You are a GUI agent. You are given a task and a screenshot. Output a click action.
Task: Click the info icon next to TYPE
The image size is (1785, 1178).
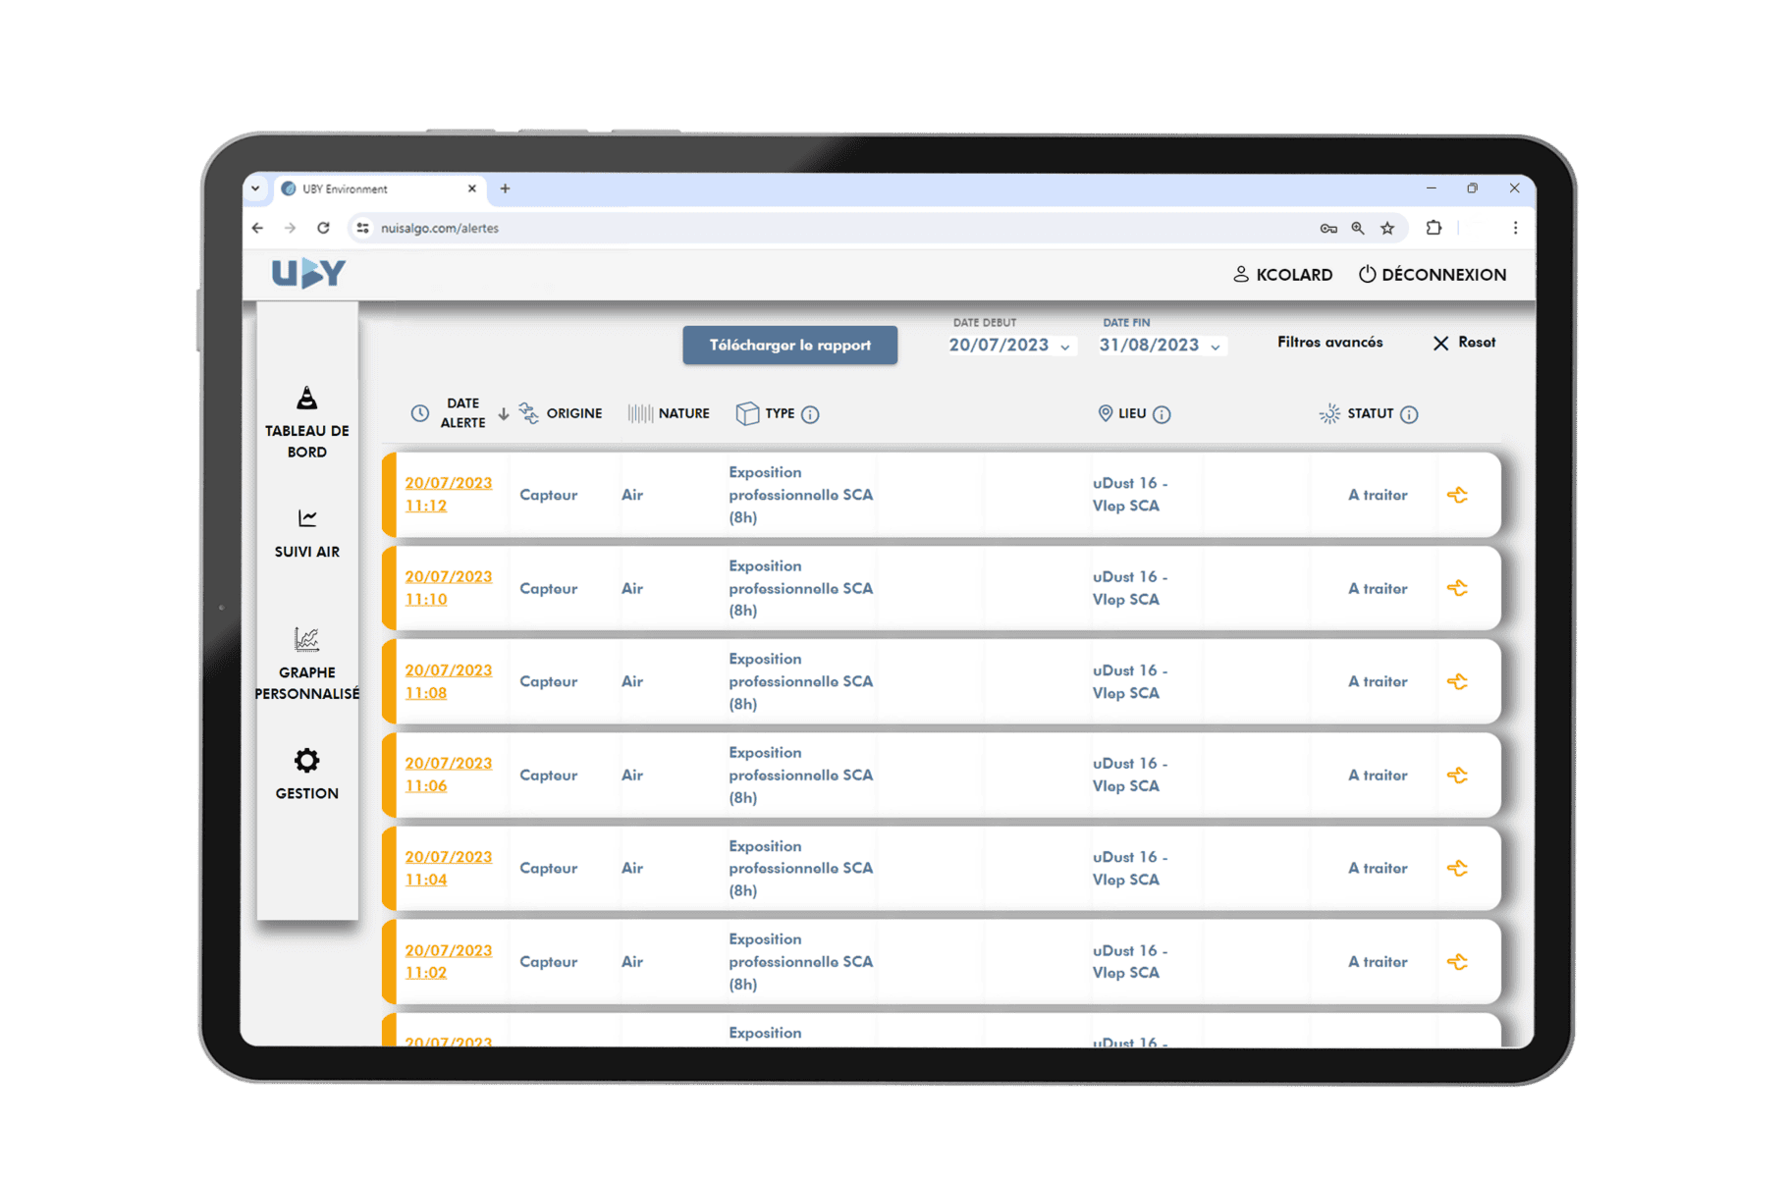tap(810, 414)
